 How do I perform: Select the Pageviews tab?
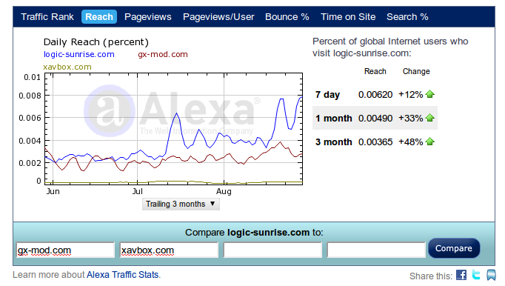tap(148, 17)
